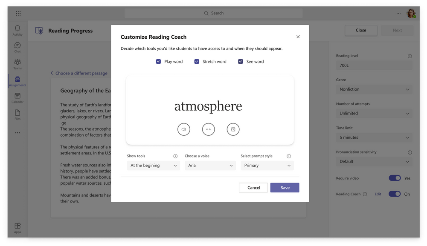Open settings and more ellipsis in top bar
Image resolution: width=427 pixels, height=246 pixels.
coord(398,13)
